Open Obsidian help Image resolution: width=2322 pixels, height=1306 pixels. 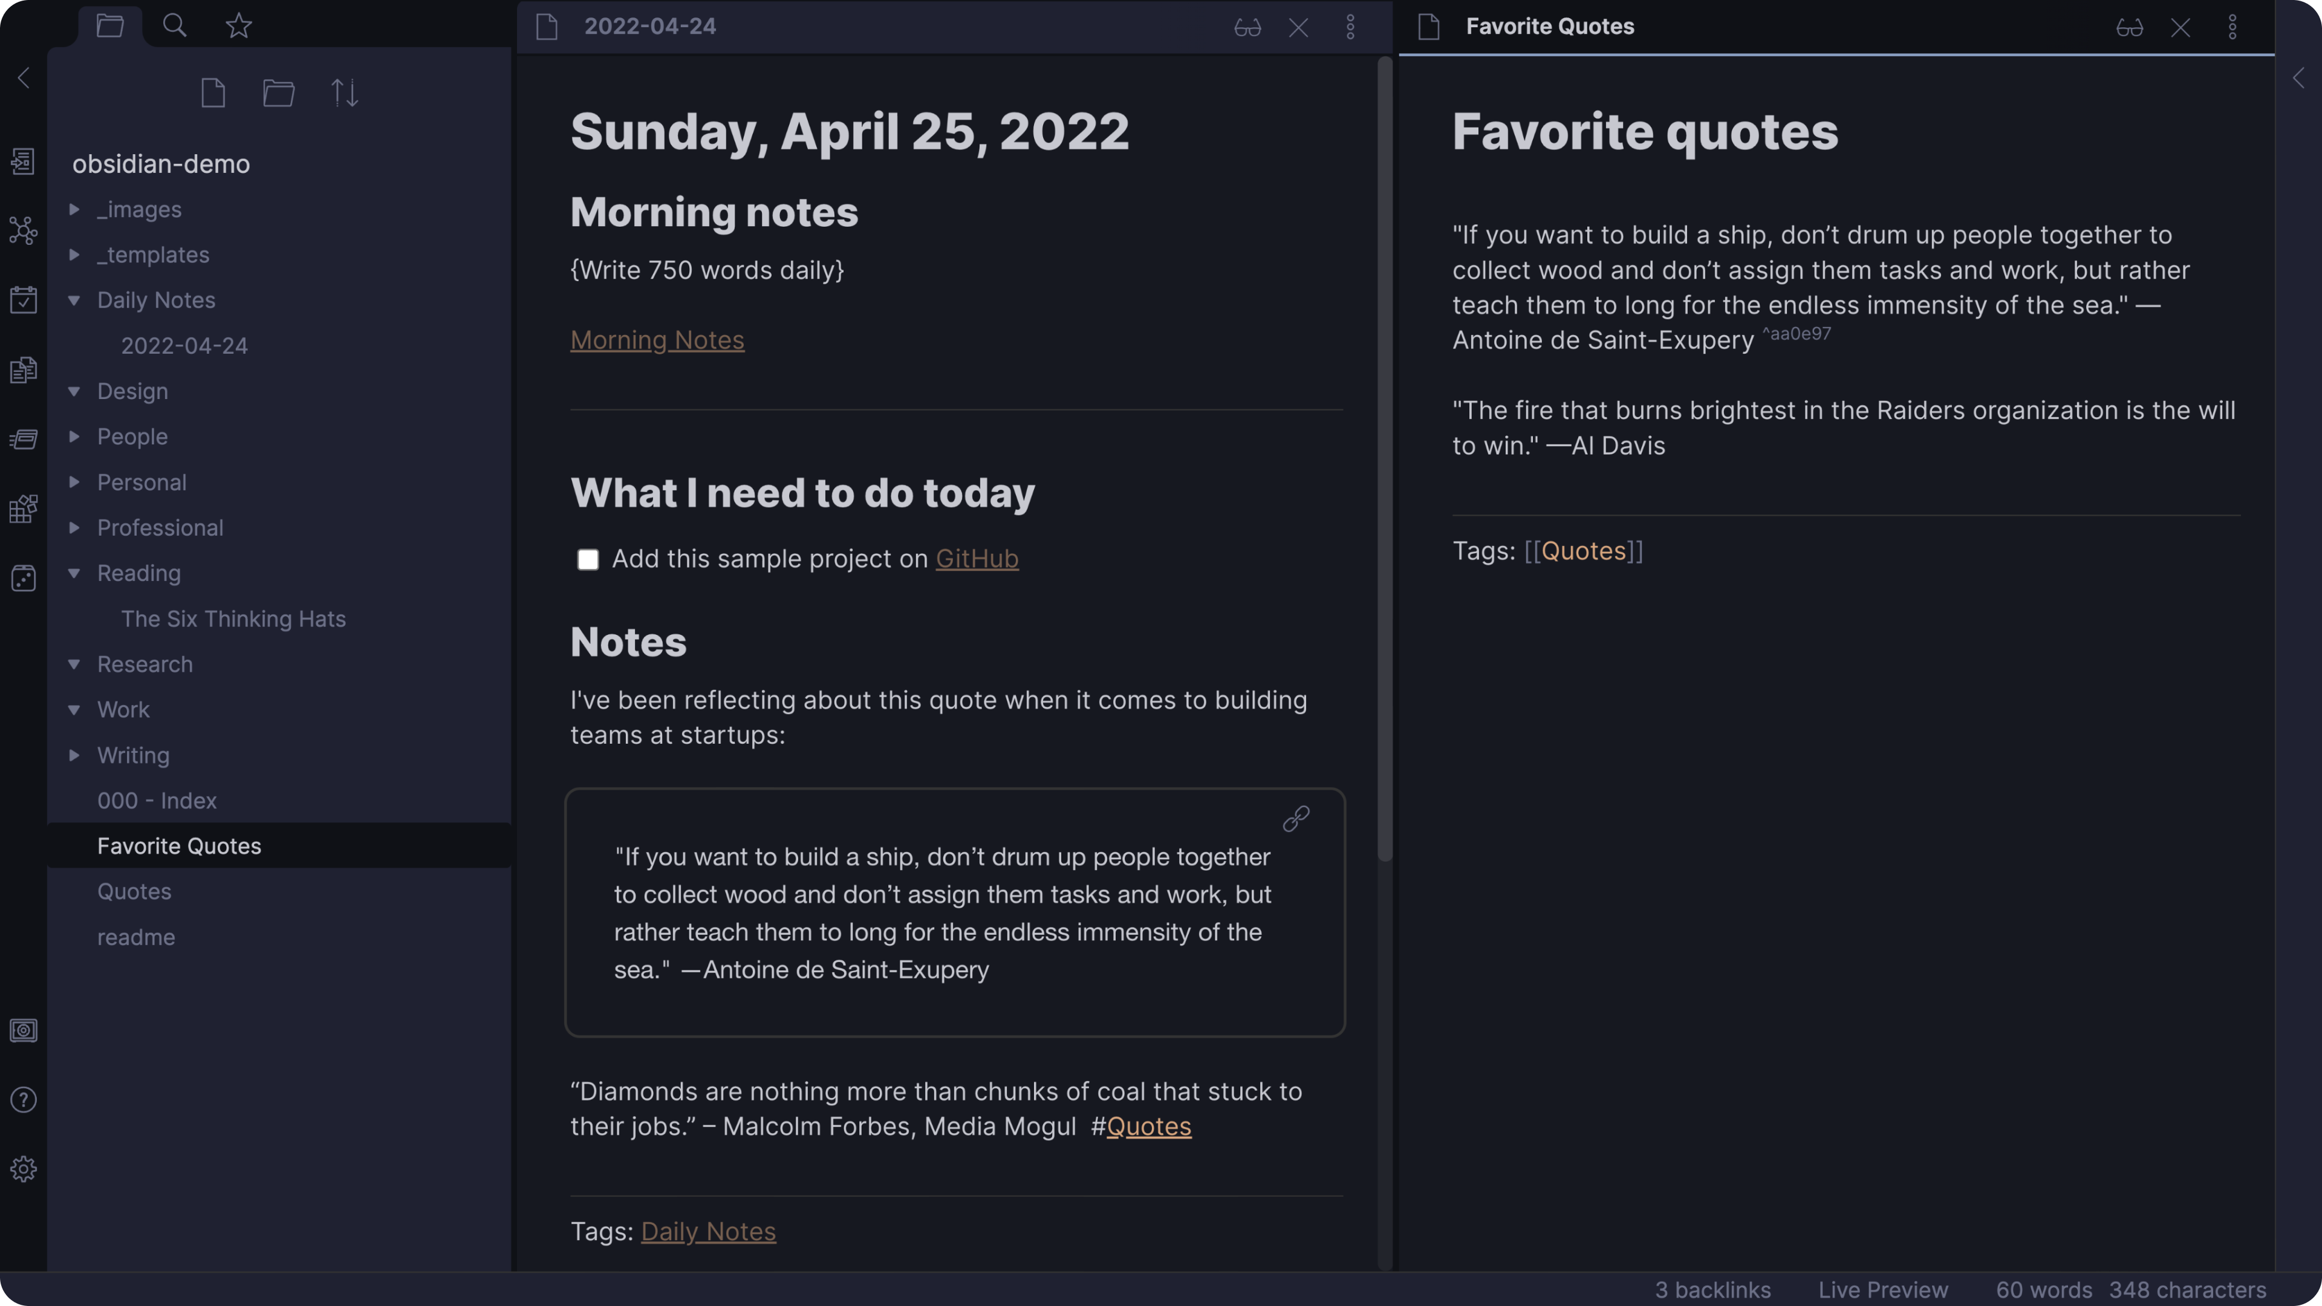pyautogui.click(x=22, y=1100)
